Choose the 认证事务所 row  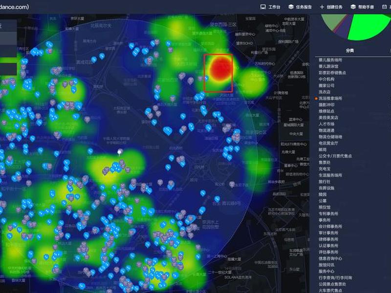328,246
